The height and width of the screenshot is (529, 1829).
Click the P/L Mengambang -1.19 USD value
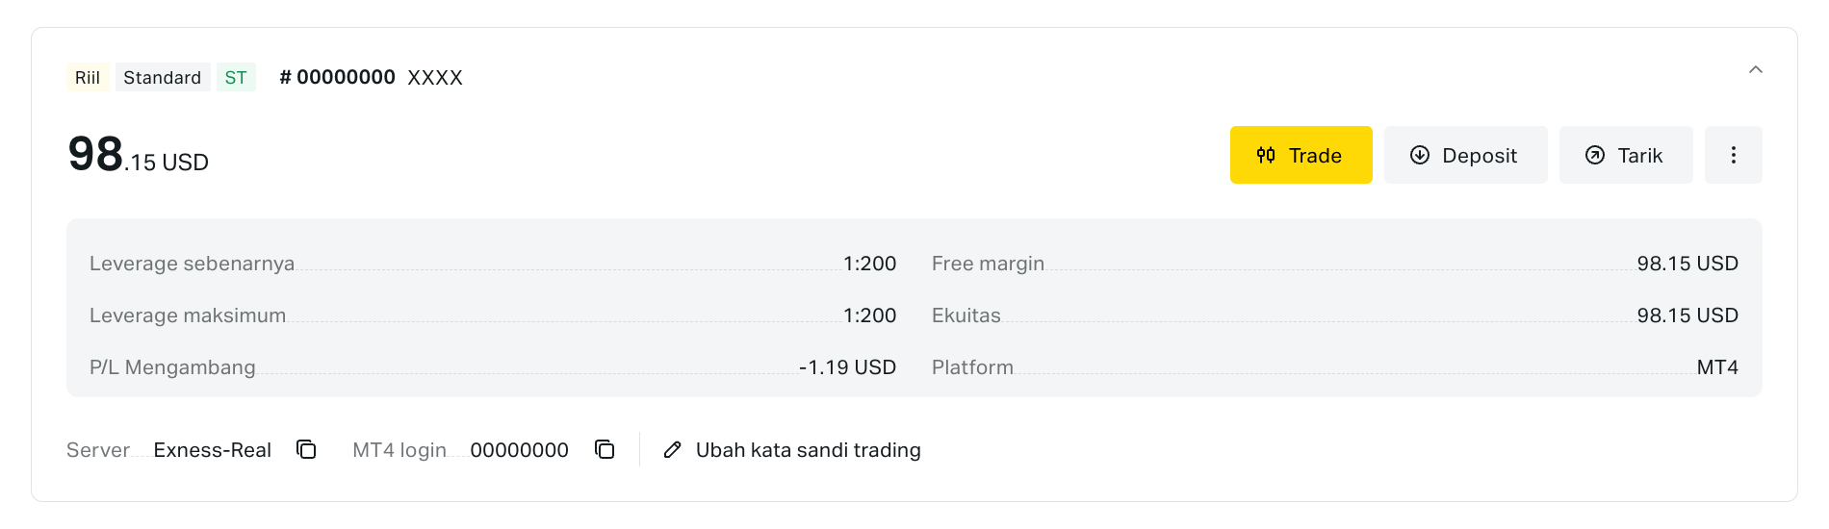[x=847, y=367]
